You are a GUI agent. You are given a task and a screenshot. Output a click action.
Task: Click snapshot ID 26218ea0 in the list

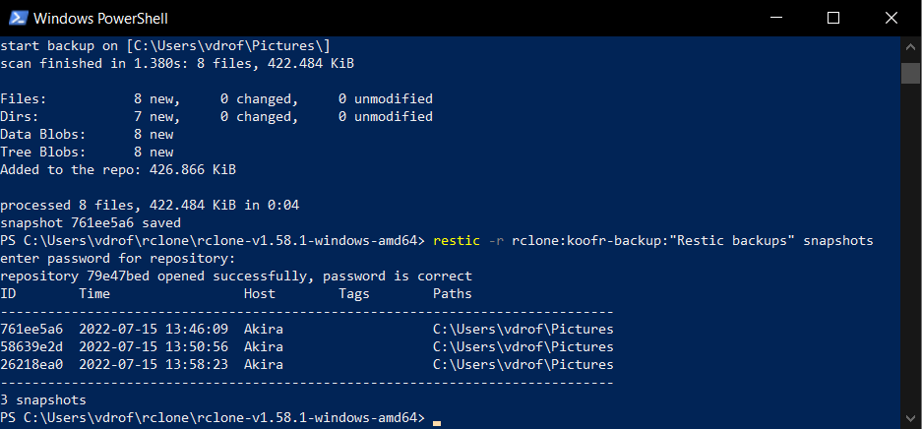[x=31, y=364]
